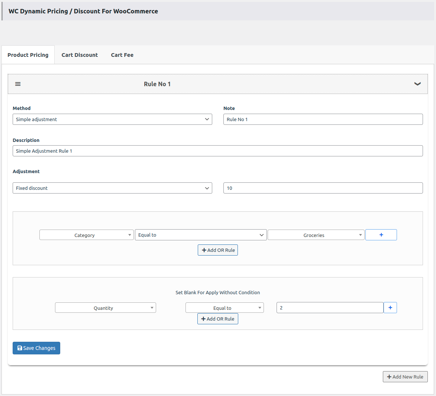This screenshot has height=396, width=436.
Task: Select the Product Pricing tab
Action: pos(28,55)
